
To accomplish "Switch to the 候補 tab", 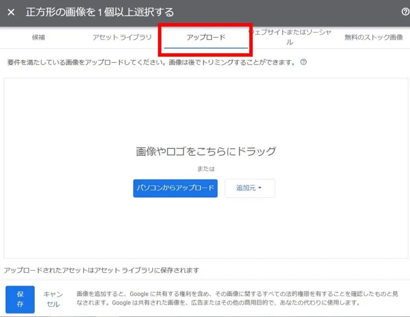I will (38, 38).
